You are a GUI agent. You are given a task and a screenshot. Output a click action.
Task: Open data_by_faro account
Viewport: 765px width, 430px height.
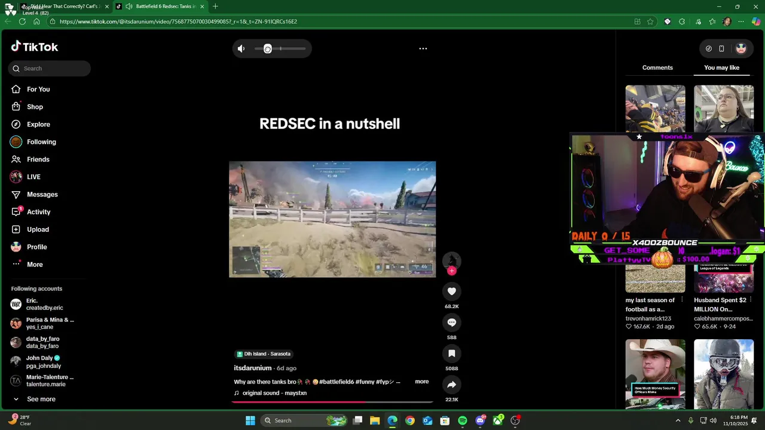pyautogui.click(x=42, y=343)
